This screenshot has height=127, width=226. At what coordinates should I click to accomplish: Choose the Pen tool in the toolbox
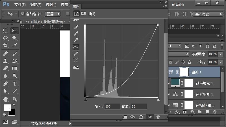point(5,84)
